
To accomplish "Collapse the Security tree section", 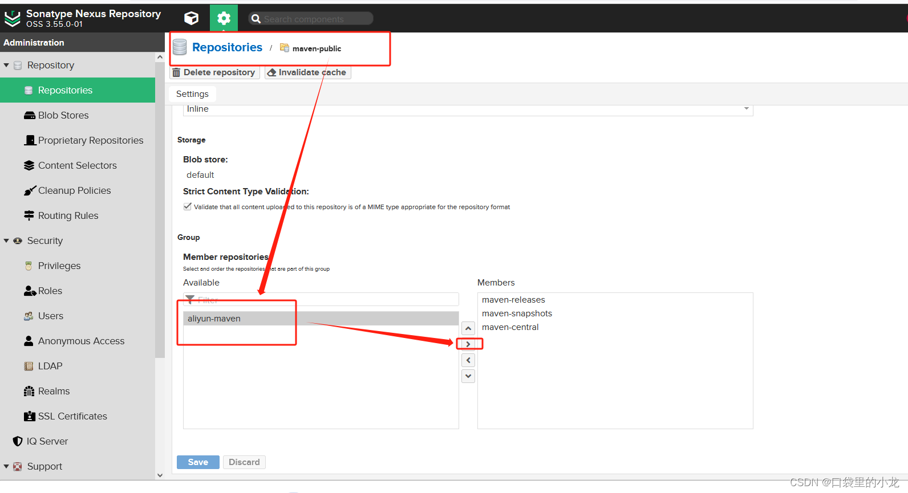I will (x=6, y=241).
